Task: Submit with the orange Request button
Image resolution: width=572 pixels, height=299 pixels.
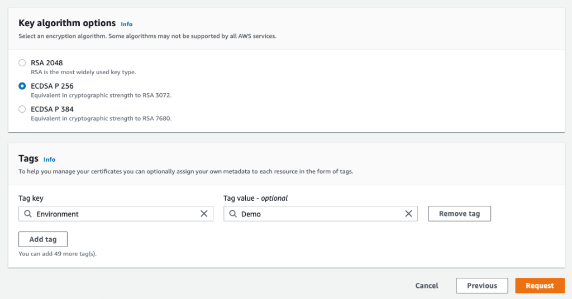Action: click(x=540, y=286)
